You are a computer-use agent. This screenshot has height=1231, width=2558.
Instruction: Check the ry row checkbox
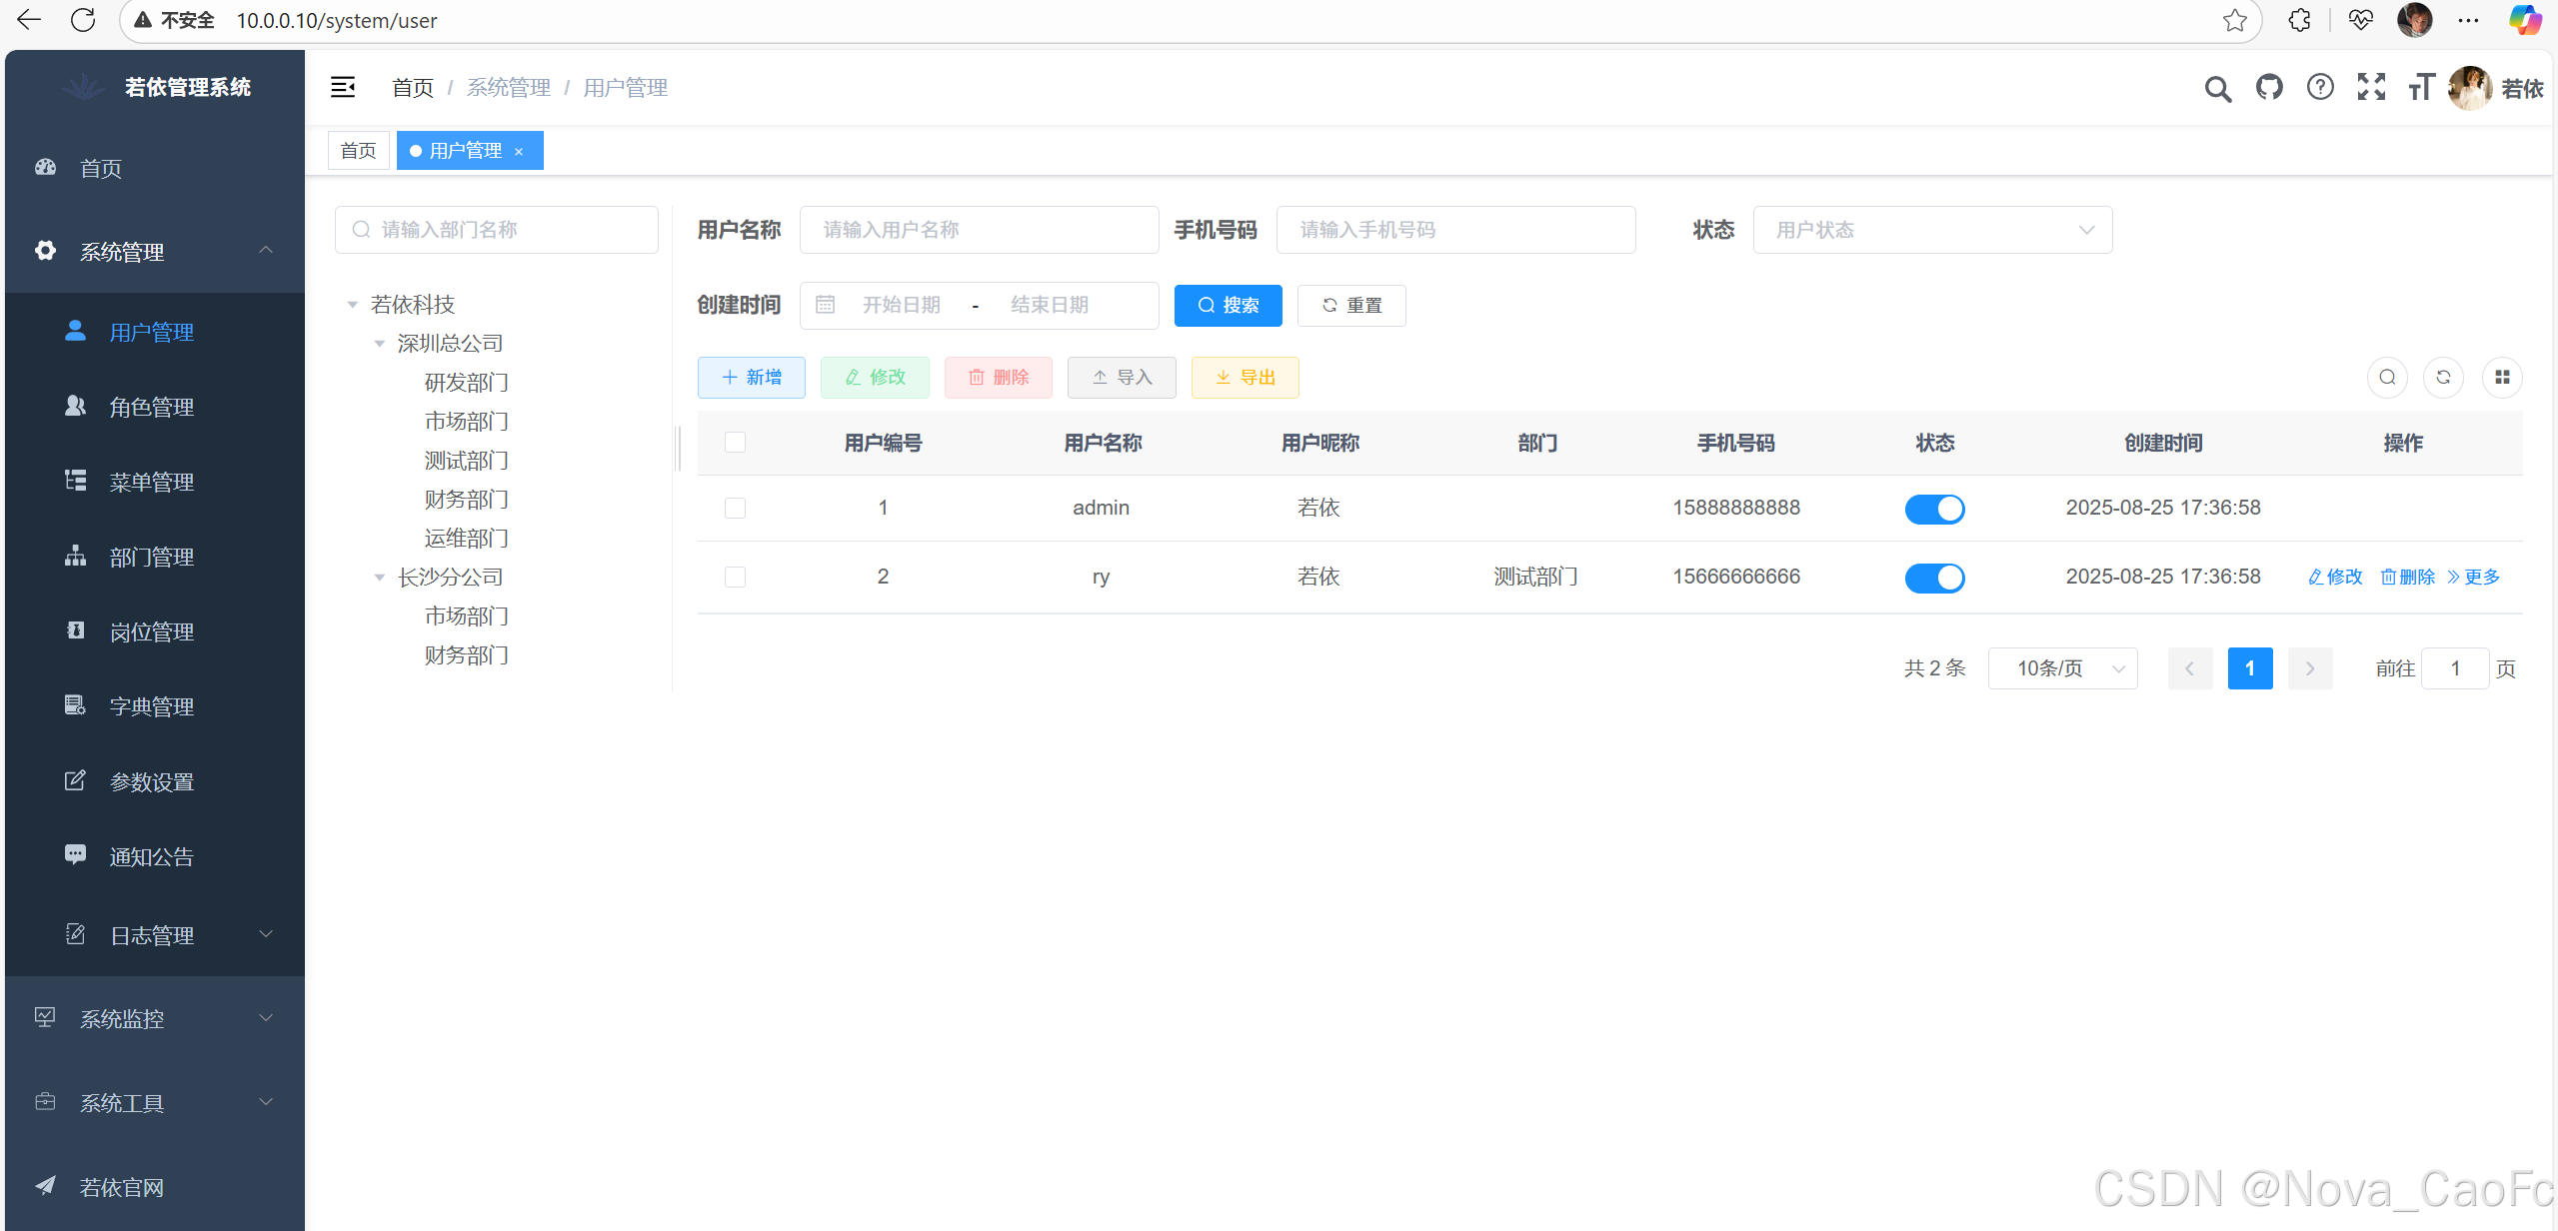pos(735,577)
